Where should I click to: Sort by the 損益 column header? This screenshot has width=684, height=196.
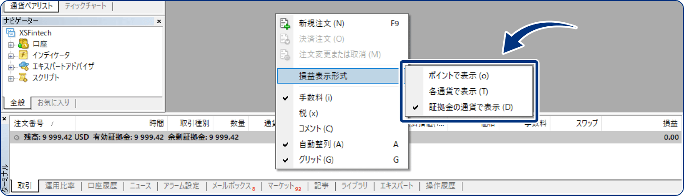[642, 123]
